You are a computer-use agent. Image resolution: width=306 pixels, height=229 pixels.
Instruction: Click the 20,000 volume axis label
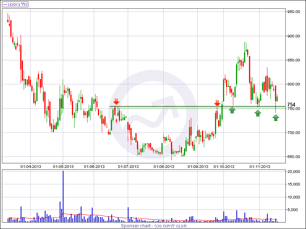pyautogui.click(x=294, y=171)
